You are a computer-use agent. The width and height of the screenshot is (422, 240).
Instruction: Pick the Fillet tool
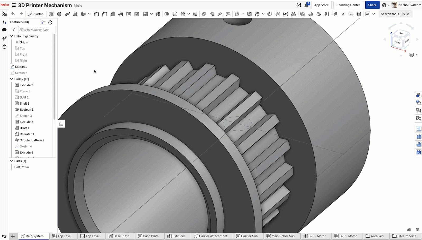coord(97,14)
